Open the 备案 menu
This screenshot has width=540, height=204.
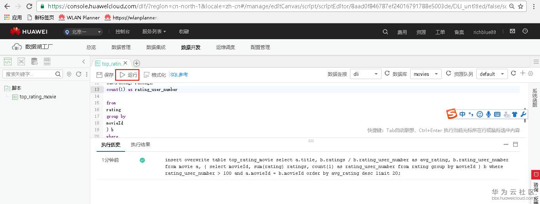pyautogui.click(x=459, y=32)
